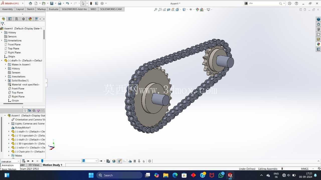Play the motion study from start

pyautogui.click(x=28, y=161)
